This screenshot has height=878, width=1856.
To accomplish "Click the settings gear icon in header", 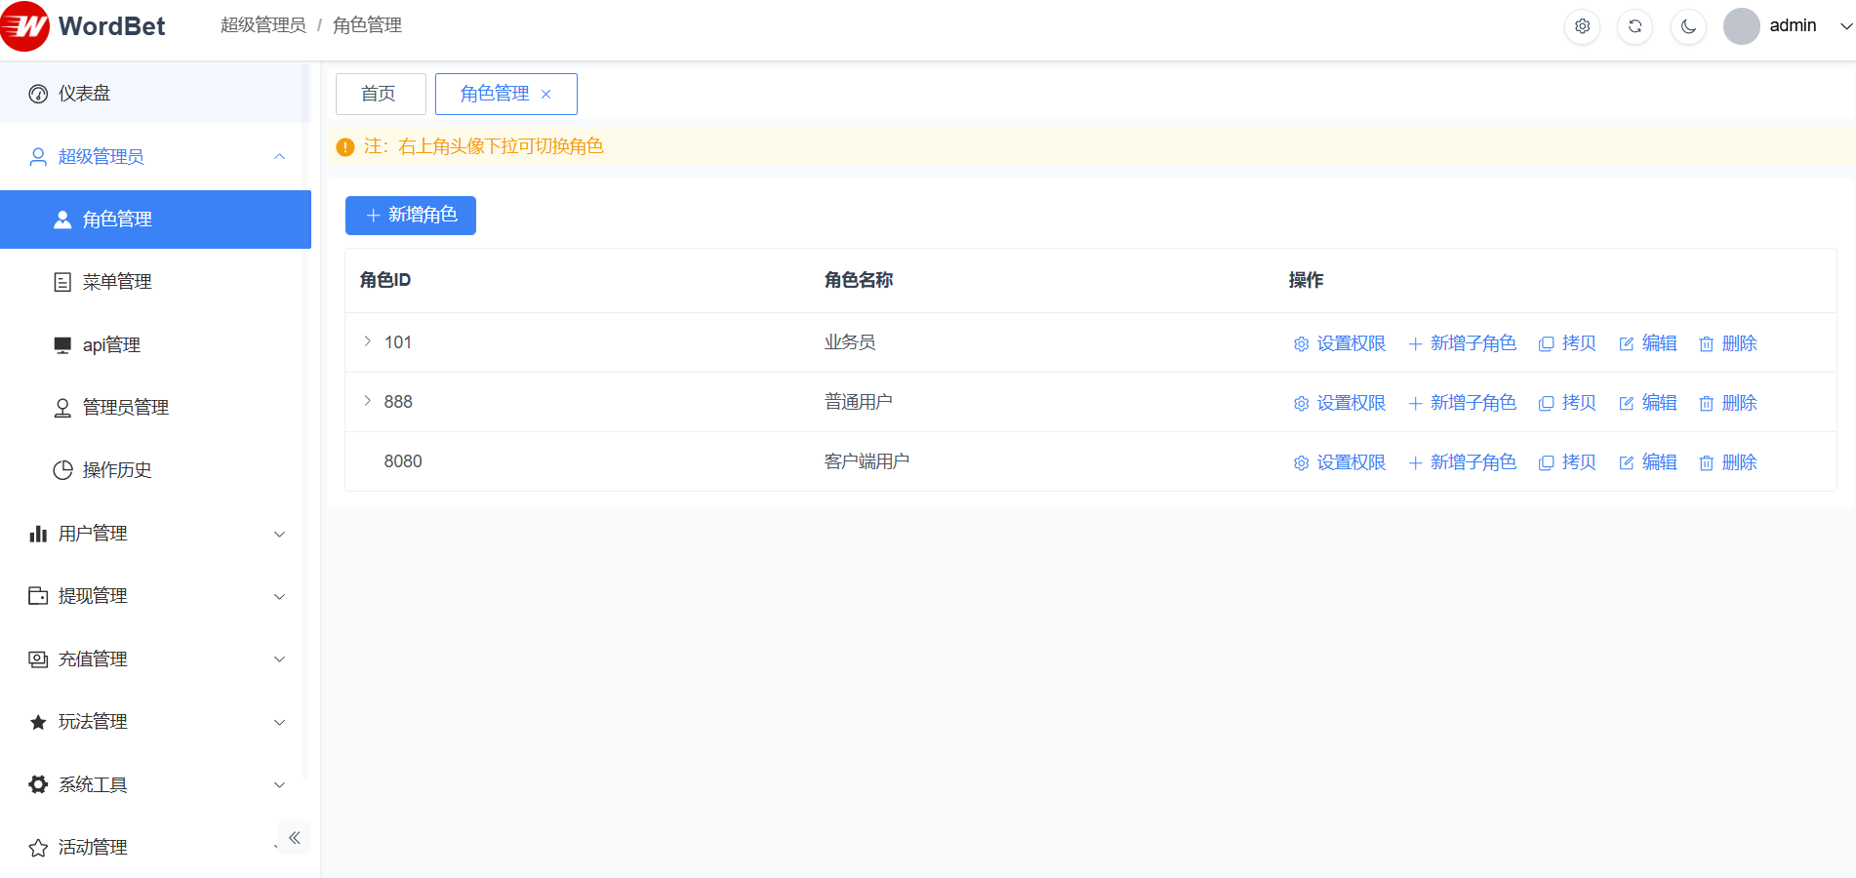I will pos(1582,26).
